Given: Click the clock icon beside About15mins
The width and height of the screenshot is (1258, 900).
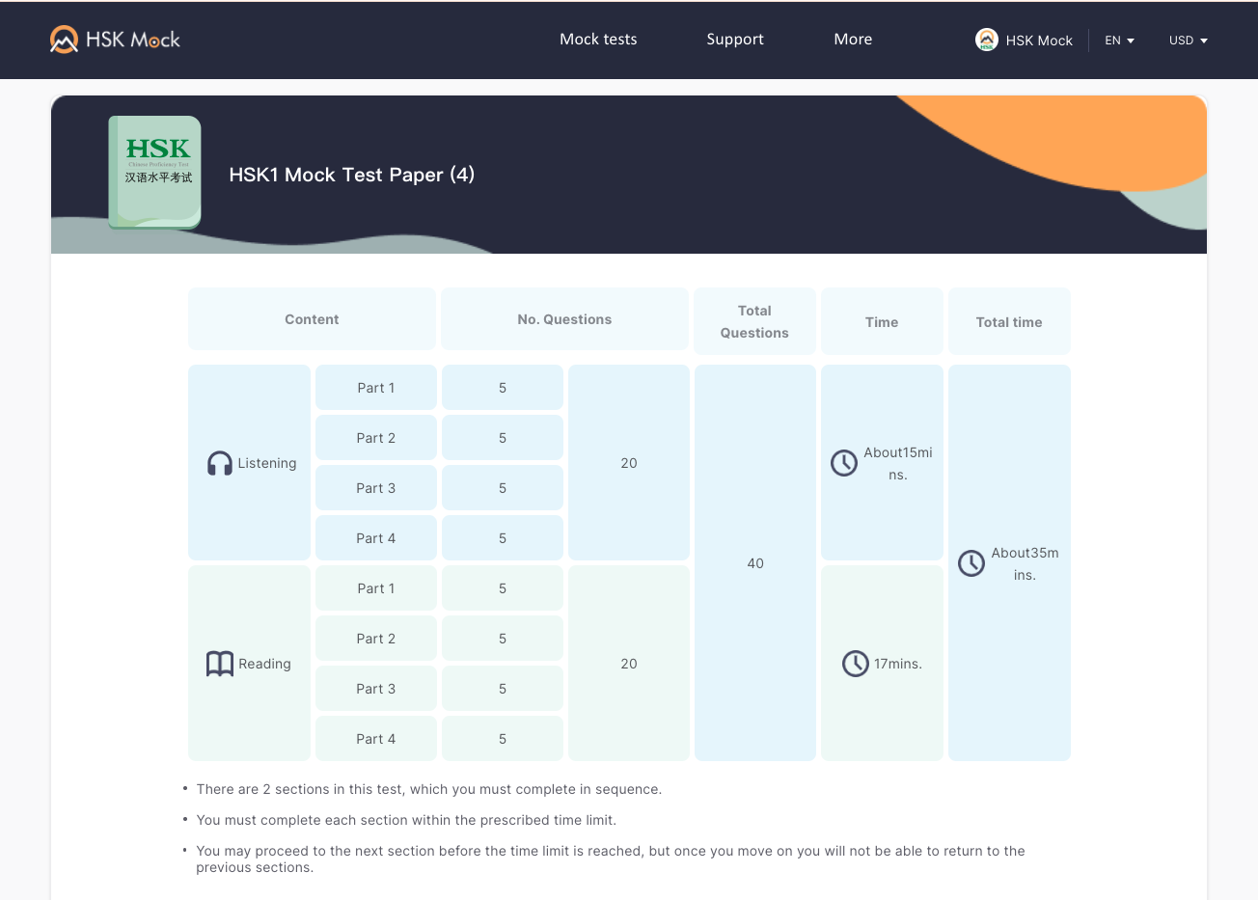Looking at the screenshot, I should click(x=844, y=463).
